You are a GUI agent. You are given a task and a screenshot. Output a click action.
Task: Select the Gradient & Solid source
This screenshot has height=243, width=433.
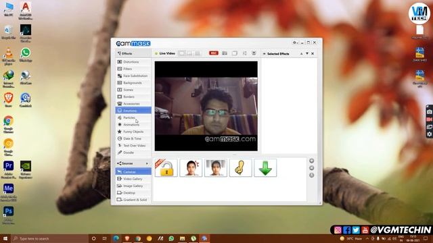pyautogui.click(x=133, y=200)
